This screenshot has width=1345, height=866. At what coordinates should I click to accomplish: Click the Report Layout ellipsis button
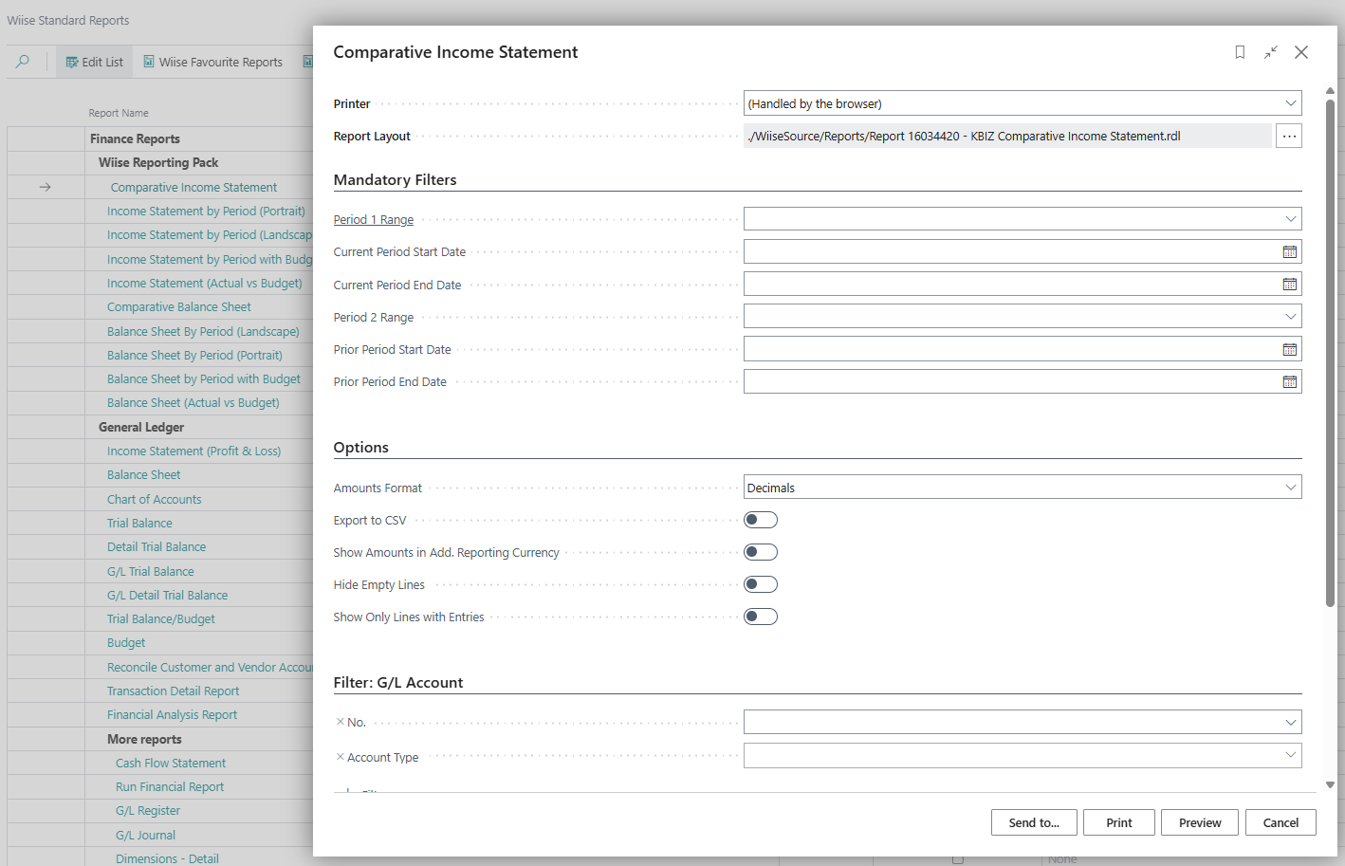[1288, 137]
